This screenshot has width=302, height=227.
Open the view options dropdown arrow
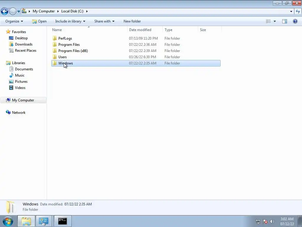tap(275, 21)
